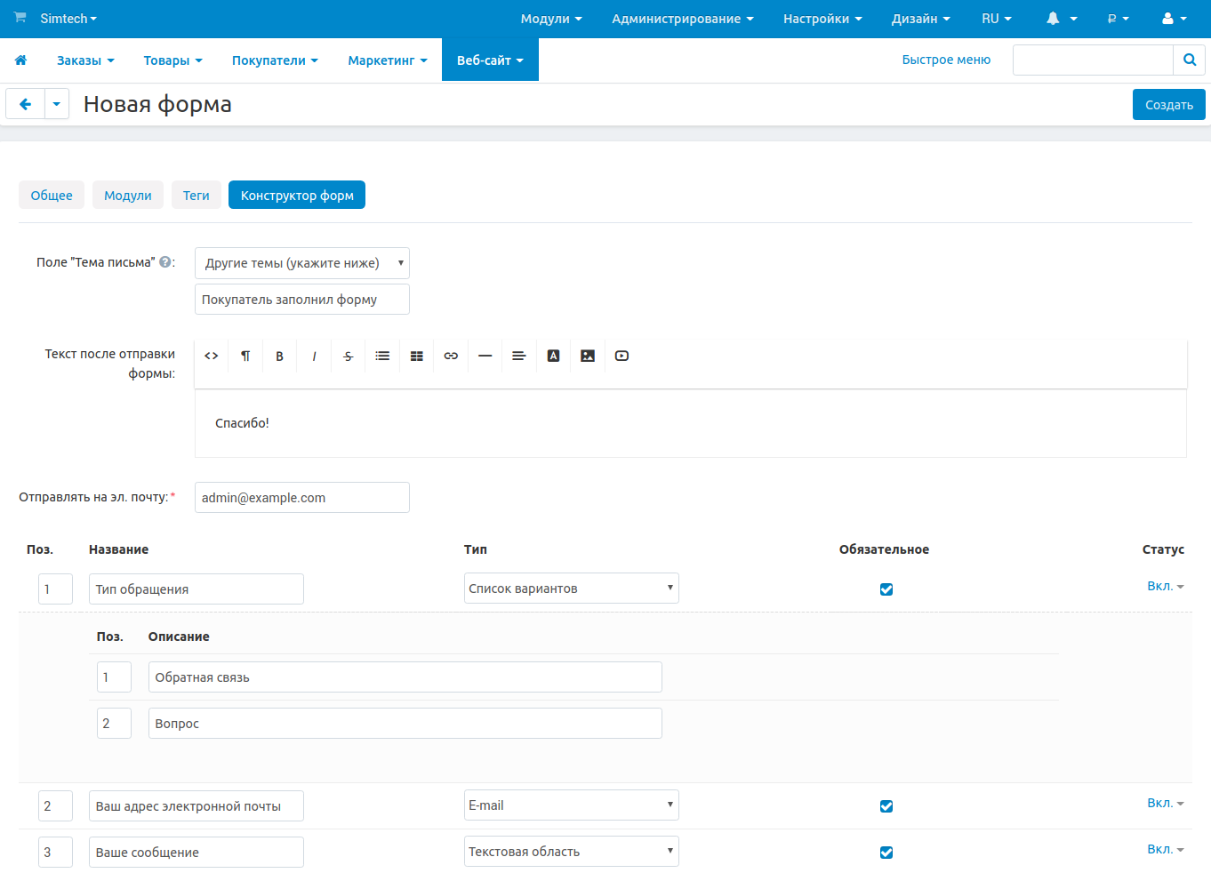Insert a table in the editor
Screen dimensions: 1211x873
416,356
